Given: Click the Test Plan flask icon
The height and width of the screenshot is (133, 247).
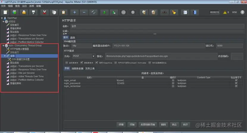Looking at the screenshot, I should 5,18.
